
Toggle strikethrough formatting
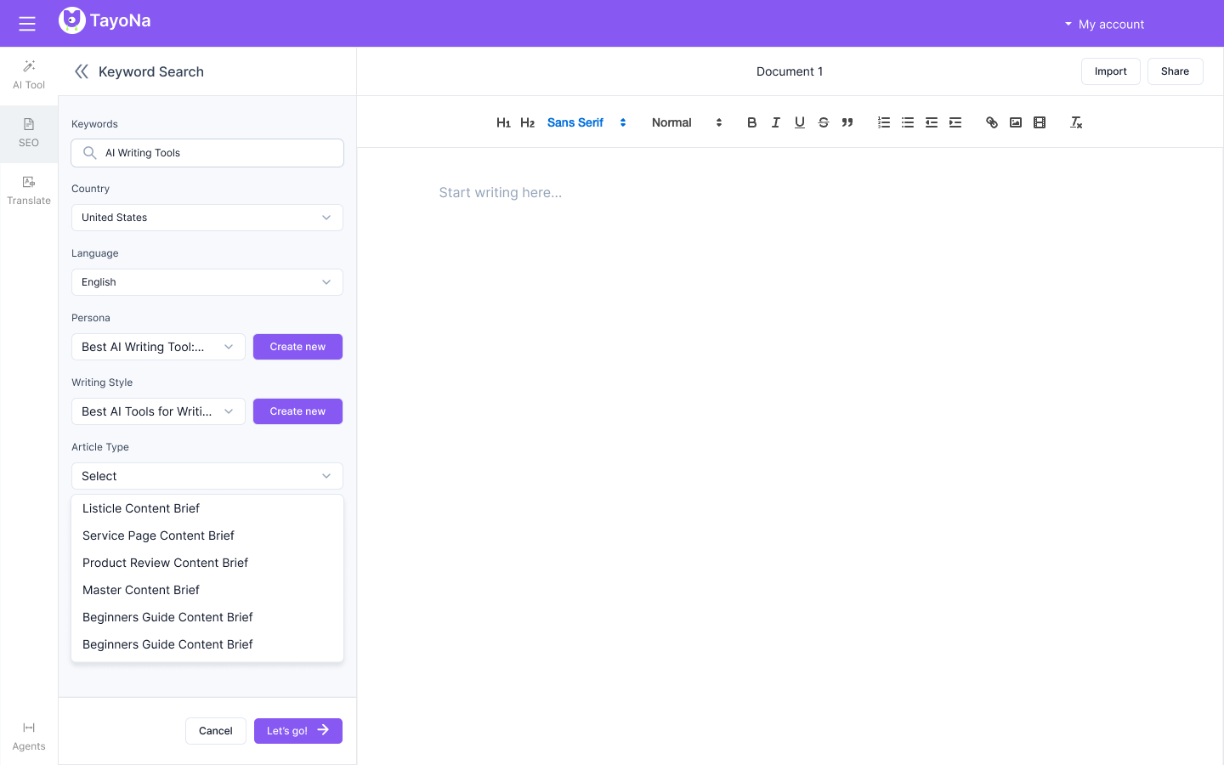pos(823,122)
